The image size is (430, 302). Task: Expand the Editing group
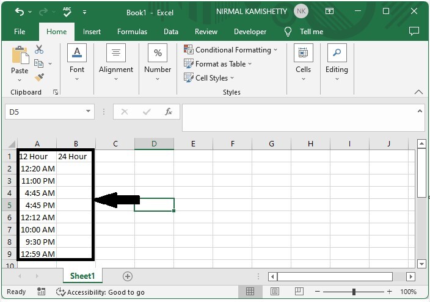(x=337, y=62)
